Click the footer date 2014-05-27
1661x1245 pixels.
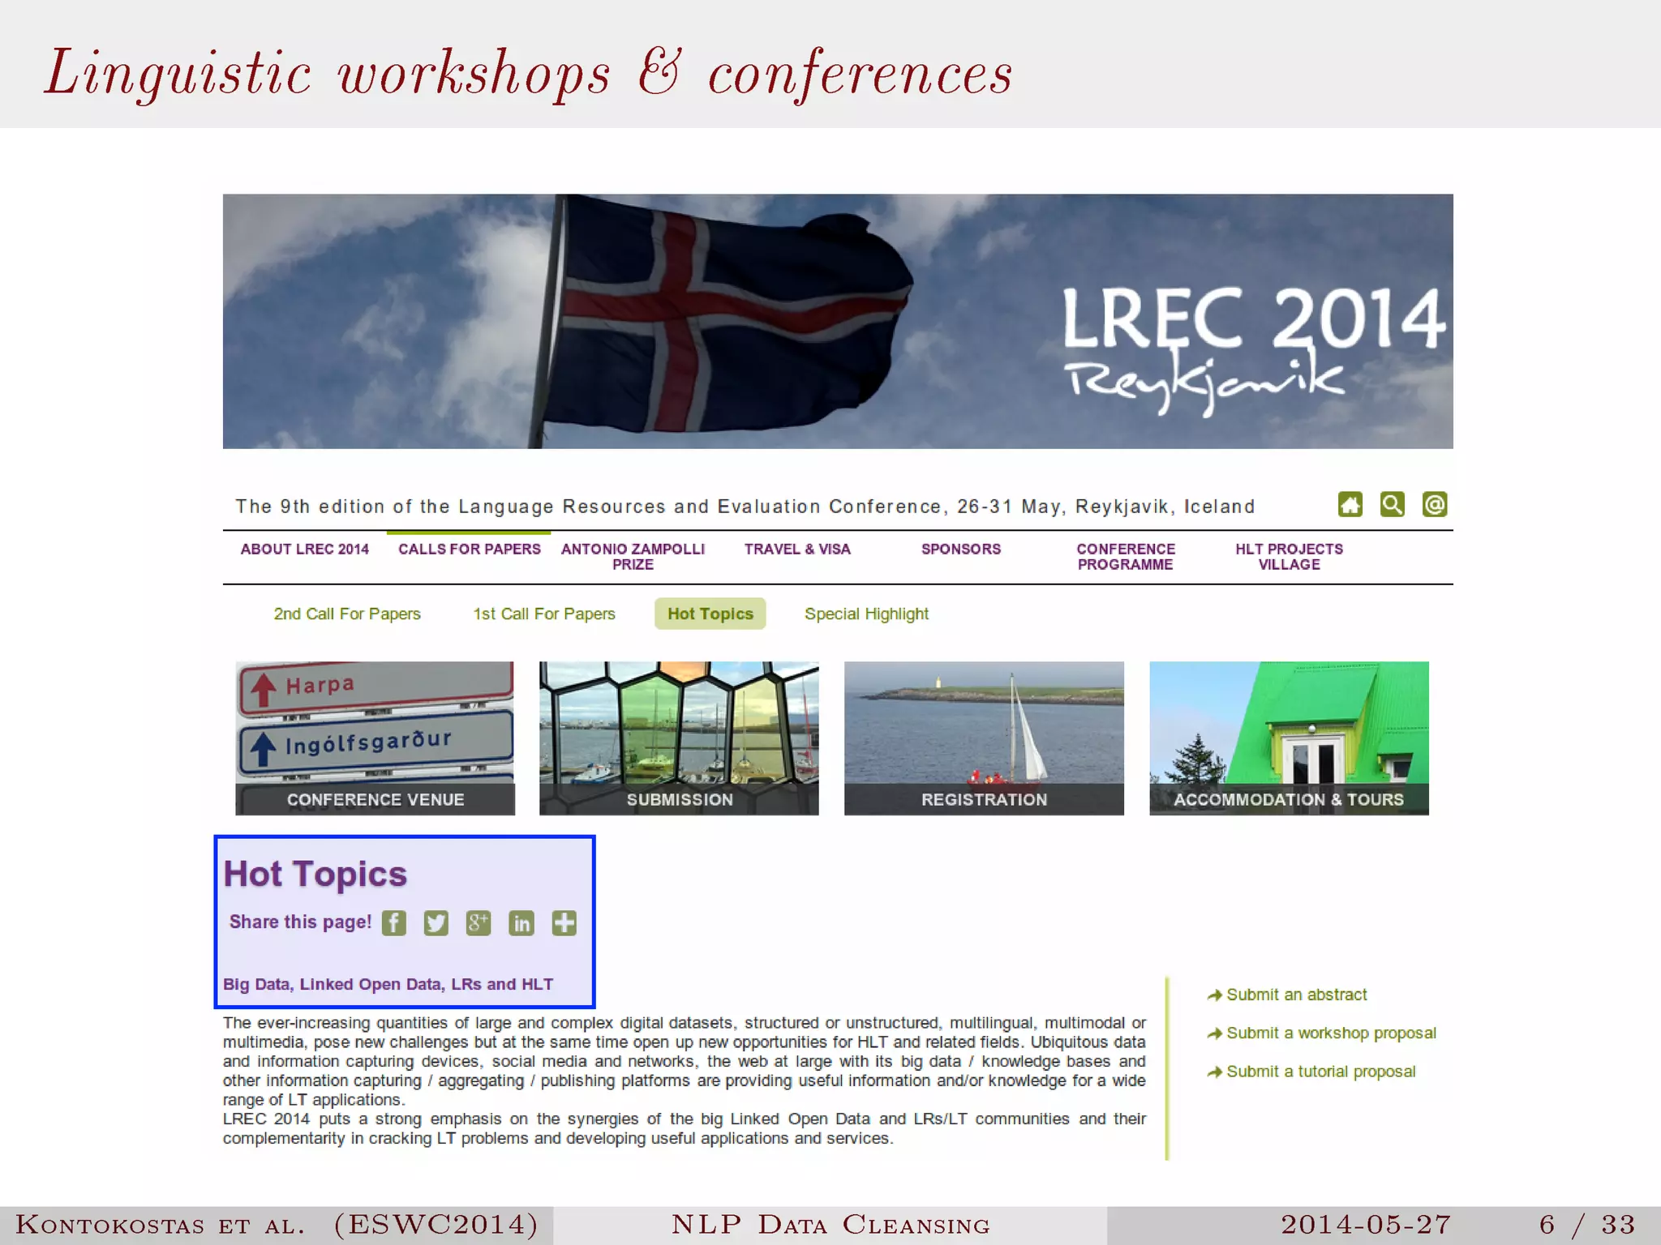point(1366,1225)
